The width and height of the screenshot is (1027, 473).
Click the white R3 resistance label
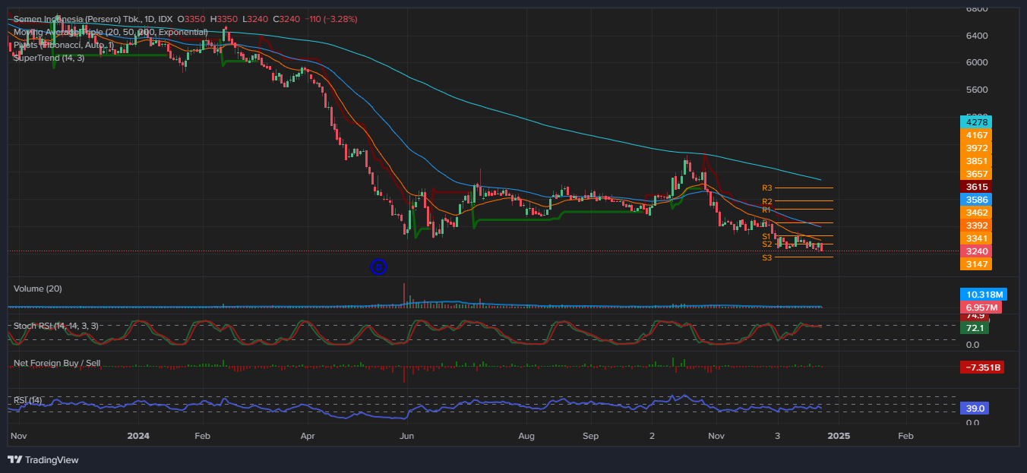pyautogui.click(x=766, y=187)
